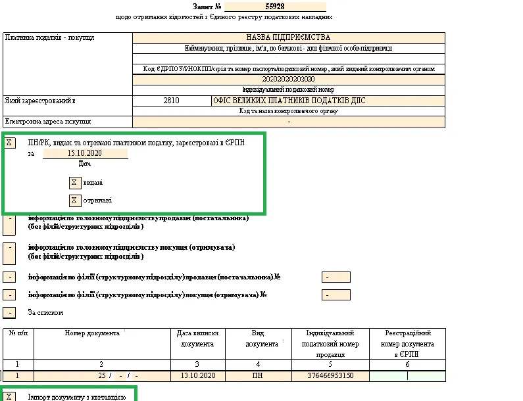Check buyer main enterprise information box
The width and height of the screenshot is (523, 401).
(x=9, y=253)
